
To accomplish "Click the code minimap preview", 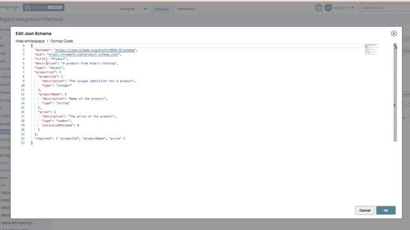I will (372, 49).
